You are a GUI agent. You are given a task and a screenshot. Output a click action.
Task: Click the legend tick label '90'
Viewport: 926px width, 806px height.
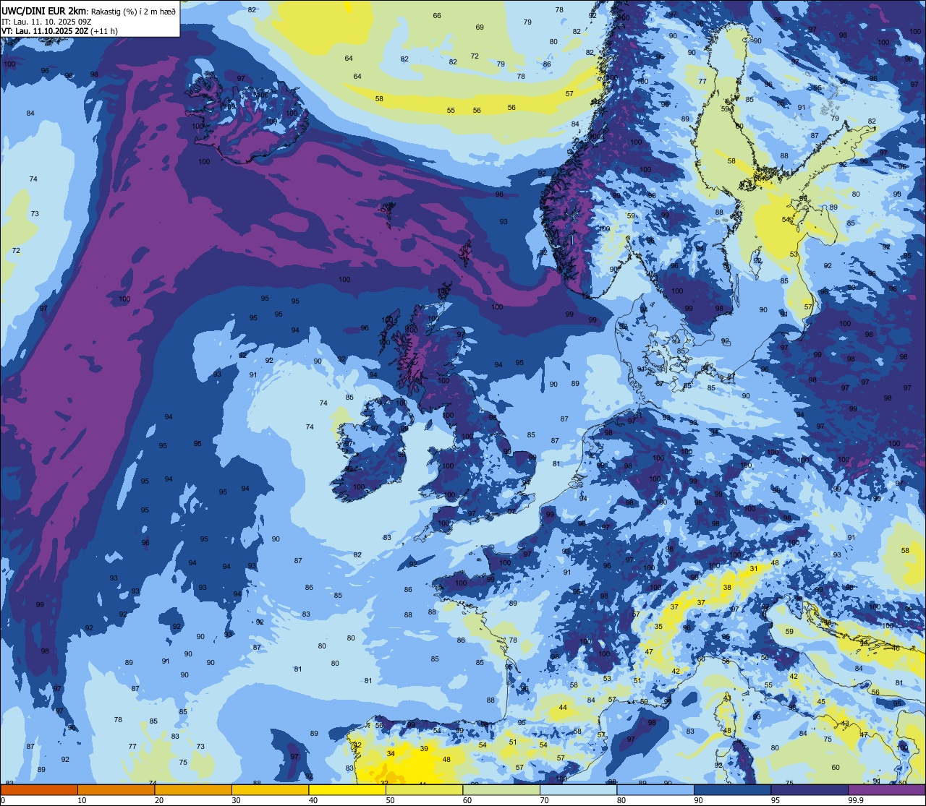pyautogui.click(x=698, y=800)
